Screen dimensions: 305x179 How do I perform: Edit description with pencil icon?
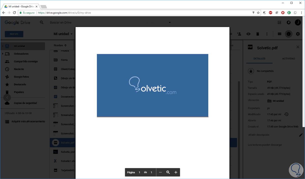(x=301, y=135)
